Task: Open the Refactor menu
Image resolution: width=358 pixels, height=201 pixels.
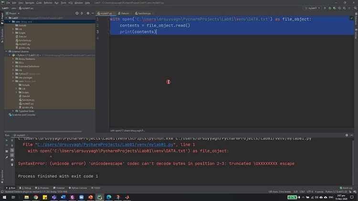Action: [x=48, y=3]
